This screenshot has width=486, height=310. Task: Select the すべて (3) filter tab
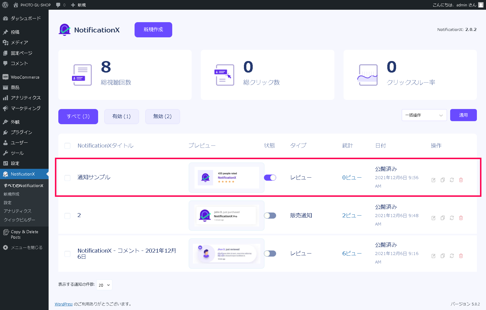coord(78,117)
